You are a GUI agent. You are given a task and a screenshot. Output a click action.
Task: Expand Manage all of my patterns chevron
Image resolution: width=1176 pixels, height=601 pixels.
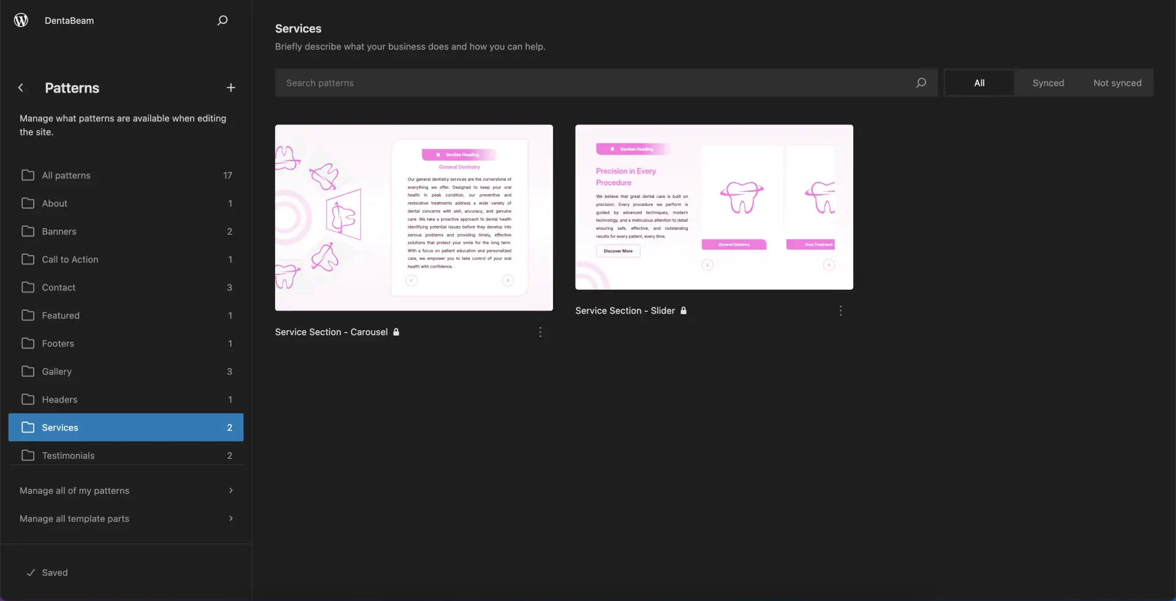click(x=231, y=491)
